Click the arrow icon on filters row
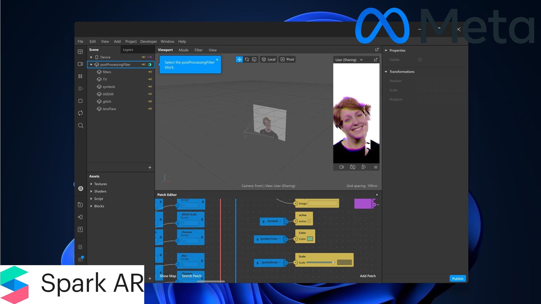541x304 pixels. click(x=150, y=72)
